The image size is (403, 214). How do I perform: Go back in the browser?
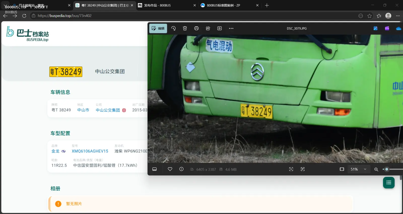5,16
